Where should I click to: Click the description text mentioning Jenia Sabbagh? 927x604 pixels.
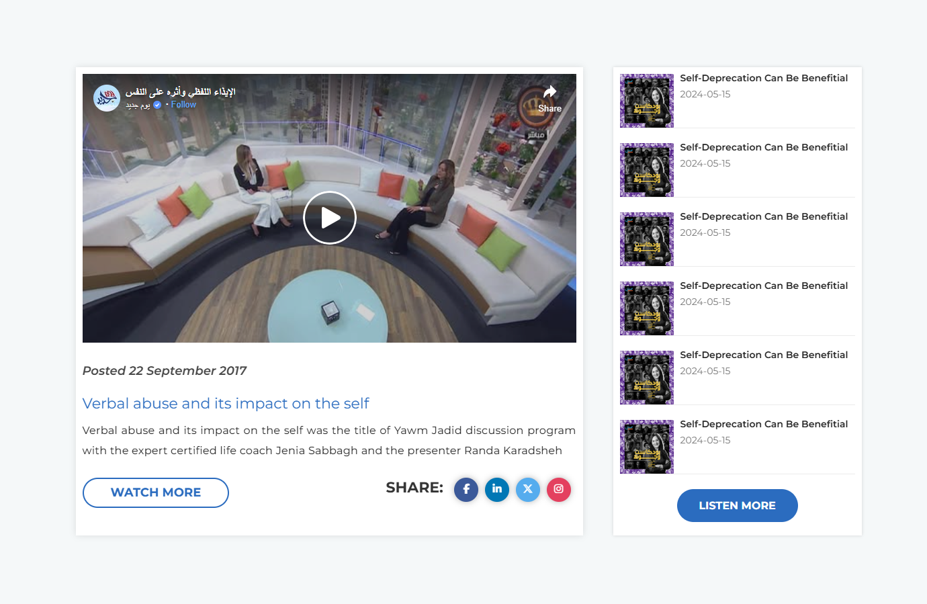coord(329,440)
